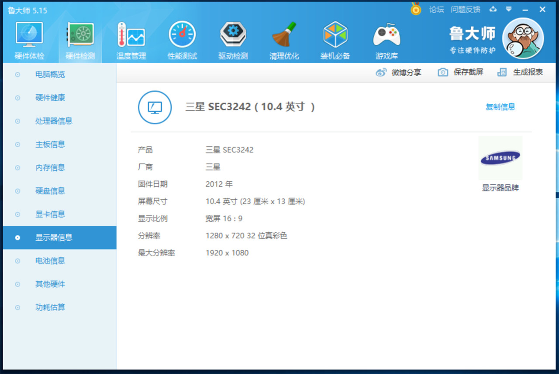Viewport: 559px width, 374px height.
Task: Open 温度管理 temperature management
Action: point(131,41)
